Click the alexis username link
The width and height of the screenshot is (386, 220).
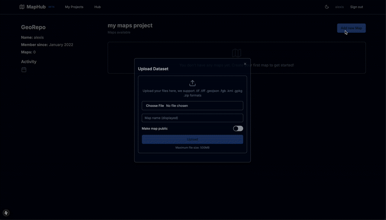pyautogui.click(x=339, y=7)
